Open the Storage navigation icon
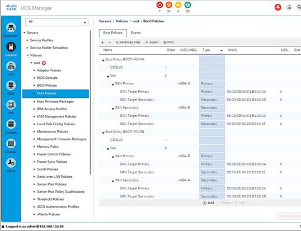Image resolution: width=301 pixels, height=231 pixels. [x=11, y=124]
